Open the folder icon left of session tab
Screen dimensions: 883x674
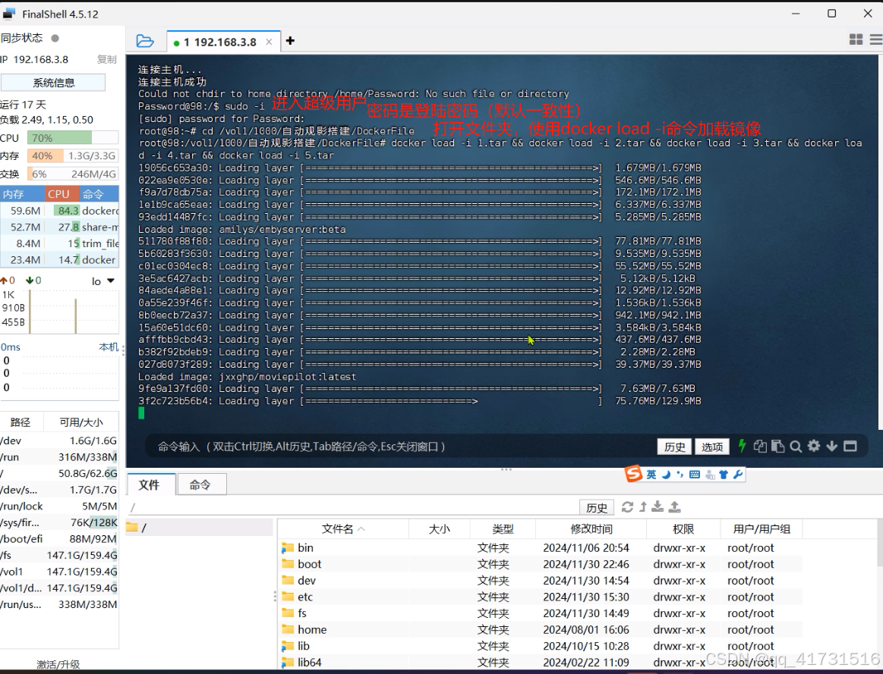tap(145, 41)
